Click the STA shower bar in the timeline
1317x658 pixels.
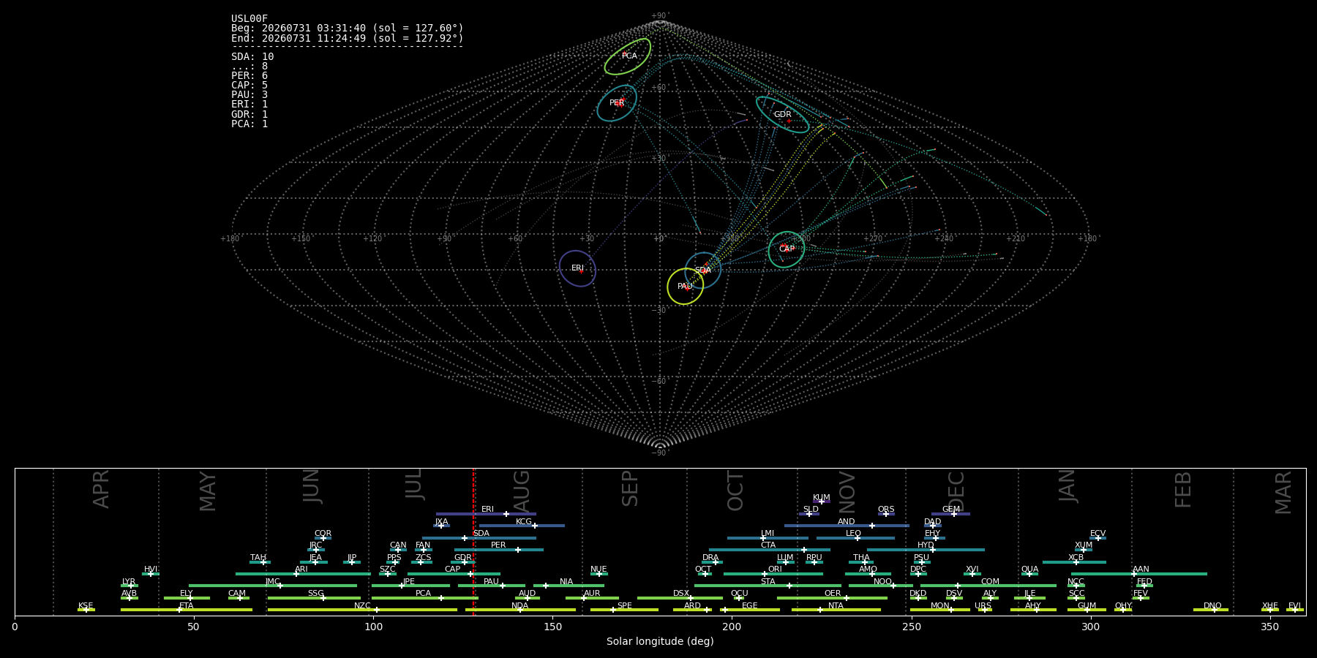coord(768,586)
